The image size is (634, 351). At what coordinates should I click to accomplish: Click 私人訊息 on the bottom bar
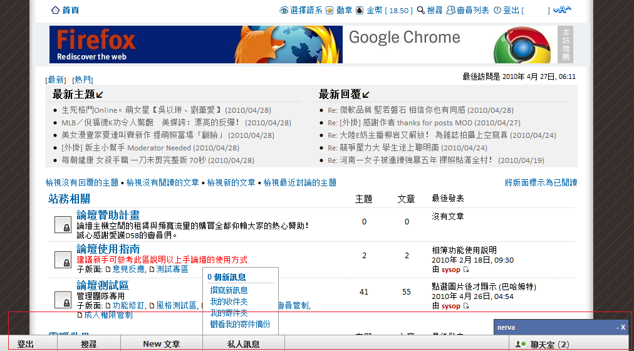click(244, 343)
